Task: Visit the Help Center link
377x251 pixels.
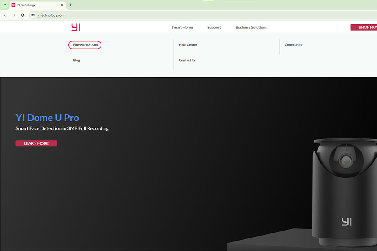Action: click(188, 45)
